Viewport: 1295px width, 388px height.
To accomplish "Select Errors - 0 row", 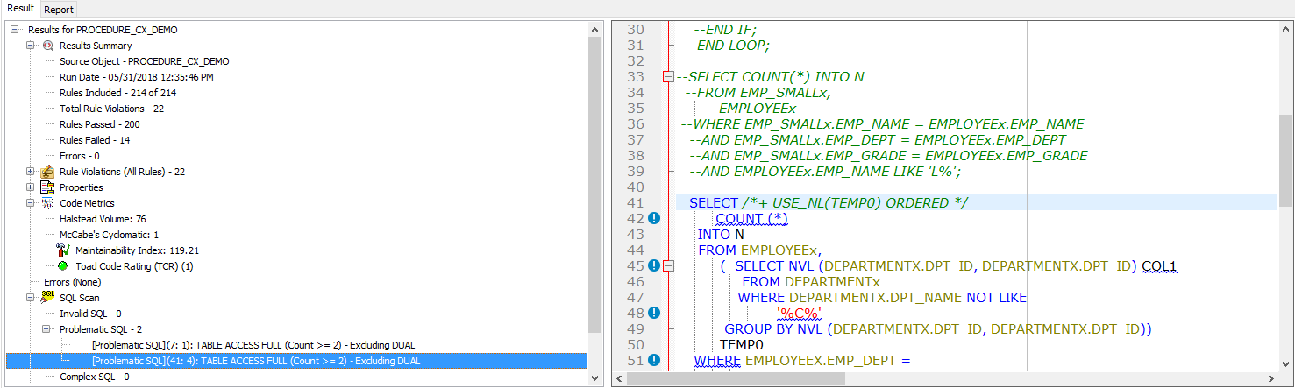I will 80,156.
